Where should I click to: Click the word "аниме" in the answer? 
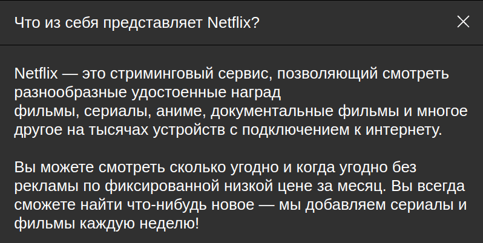177,112
